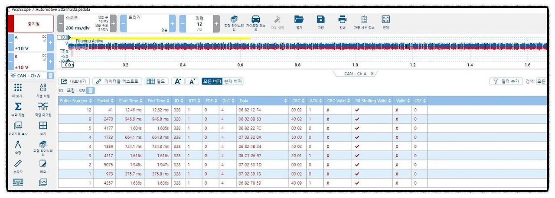555x198 pixels.
Task: Click the 10.0 voltage axis marker
Action: (64, 37)
